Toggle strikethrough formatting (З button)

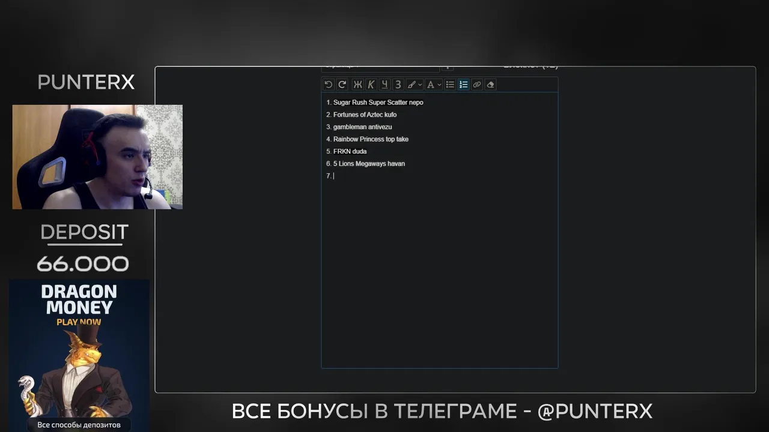pyautogui.click(x=398, y=85)
